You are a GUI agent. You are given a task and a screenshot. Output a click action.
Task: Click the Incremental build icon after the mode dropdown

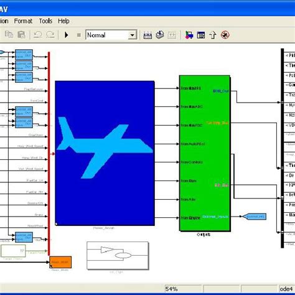tap(147, 35)
